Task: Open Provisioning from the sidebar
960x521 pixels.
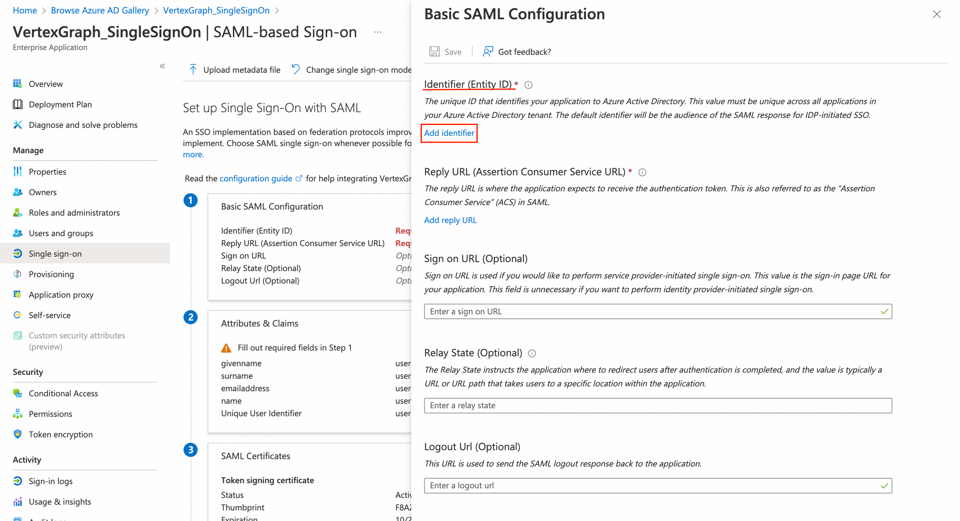Action: coord(51,274)
